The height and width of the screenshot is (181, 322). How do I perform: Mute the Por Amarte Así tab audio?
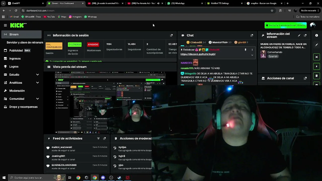pos(158,4)
